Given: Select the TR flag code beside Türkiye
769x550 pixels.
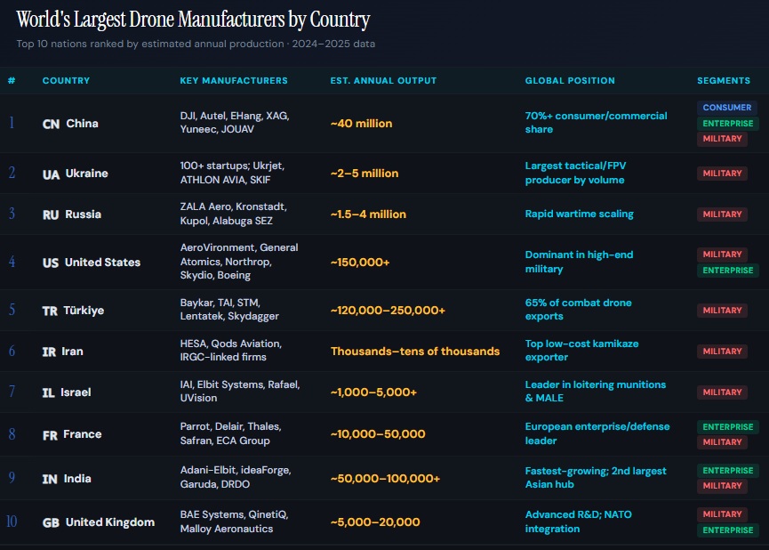Looking at the screenshot, I should [x=51, y=311].
